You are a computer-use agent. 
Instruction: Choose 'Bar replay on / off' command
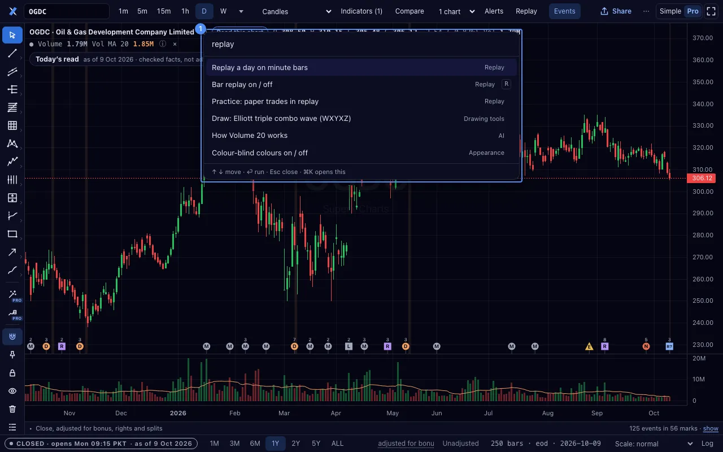(361, 84)
